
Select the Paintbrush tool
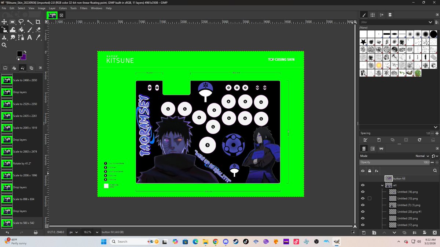[29, 30]
